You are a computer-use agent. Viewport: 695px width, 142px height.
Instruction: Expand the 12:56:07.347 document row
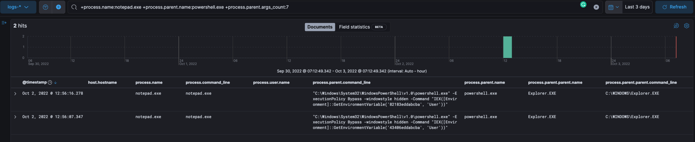coord(15,117)
